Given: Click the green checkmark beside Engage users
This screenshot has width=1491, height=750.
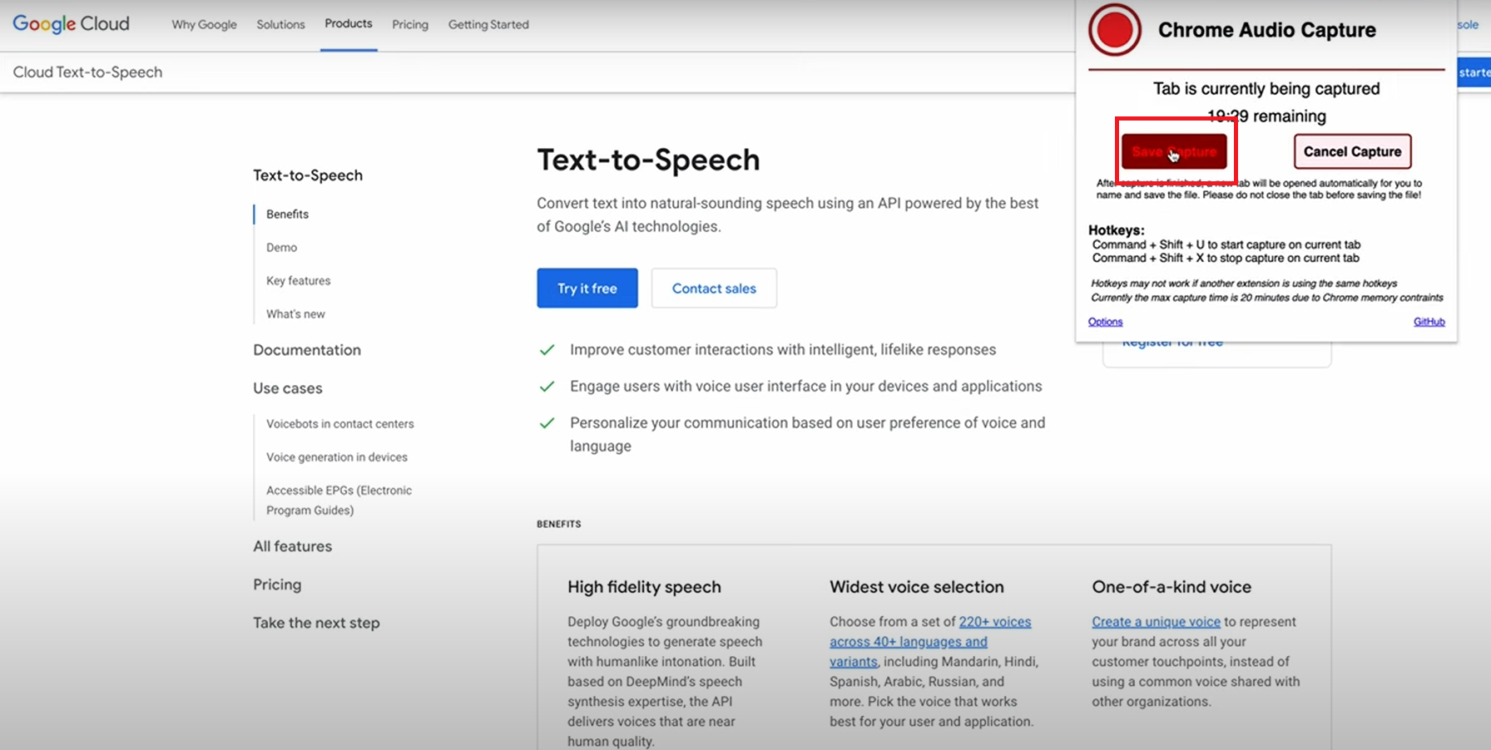Looking at the screenshot, I should pos(547,387).
